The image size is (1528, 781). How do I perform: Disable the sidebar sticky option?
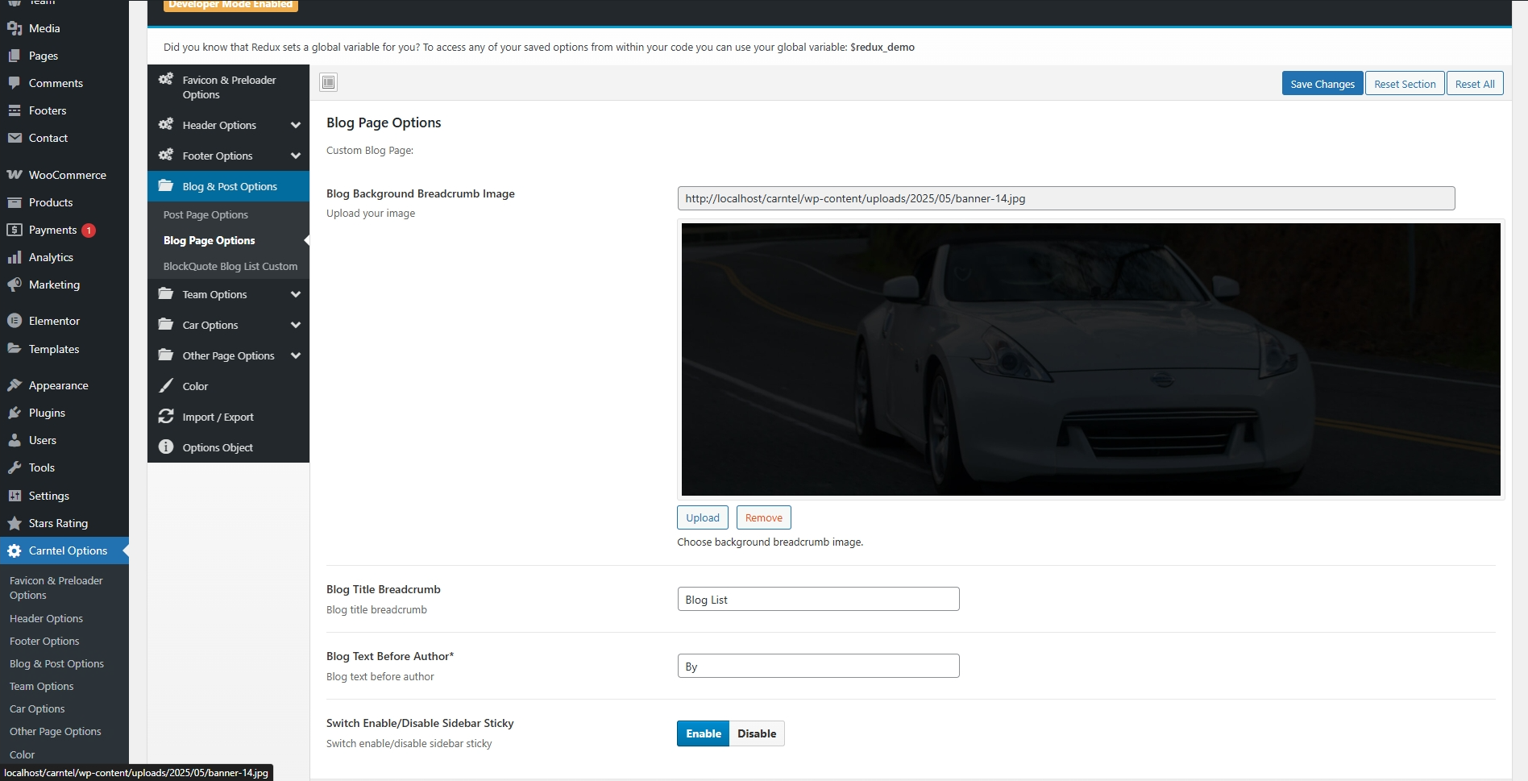(756, 733)
